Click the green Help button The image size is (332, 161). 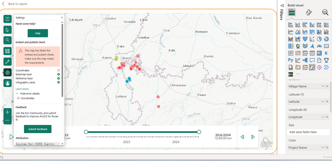click(x=38, y=33)
